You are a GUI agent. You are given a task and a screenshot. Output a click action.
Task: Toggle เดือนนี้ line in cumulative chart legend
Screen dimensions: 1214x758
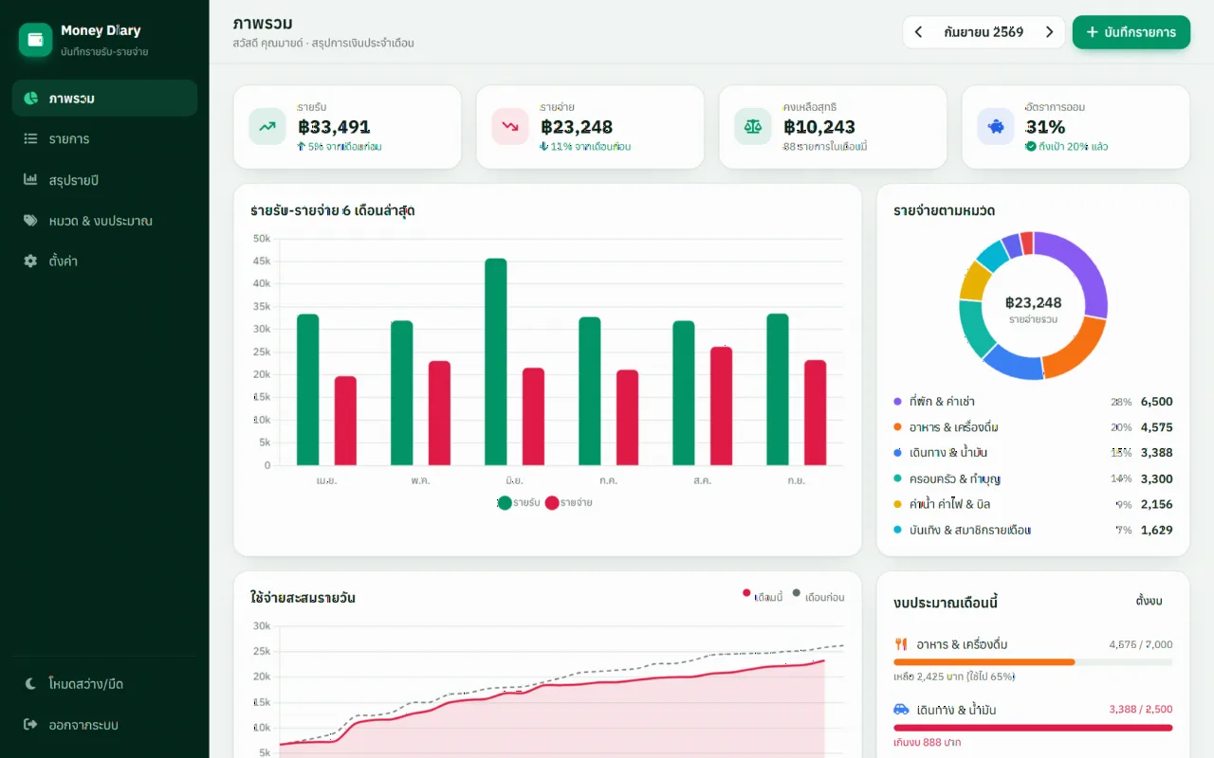(x=763, y=596)
